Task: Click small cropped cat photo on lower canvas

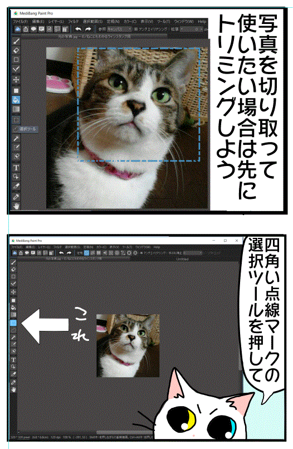Action: click(x=128, y=345)
